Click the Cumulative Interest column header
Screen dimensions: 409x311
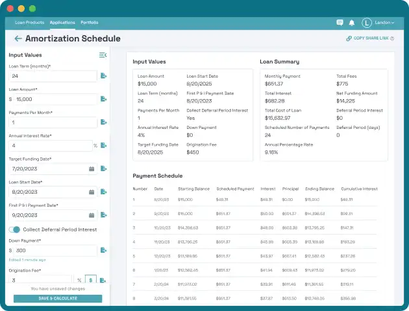(359, 189)
